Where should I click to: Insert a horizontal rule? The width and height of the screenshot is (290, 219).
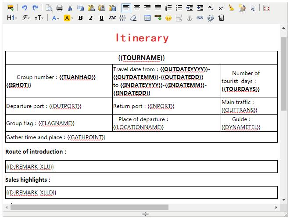(158, 18)
